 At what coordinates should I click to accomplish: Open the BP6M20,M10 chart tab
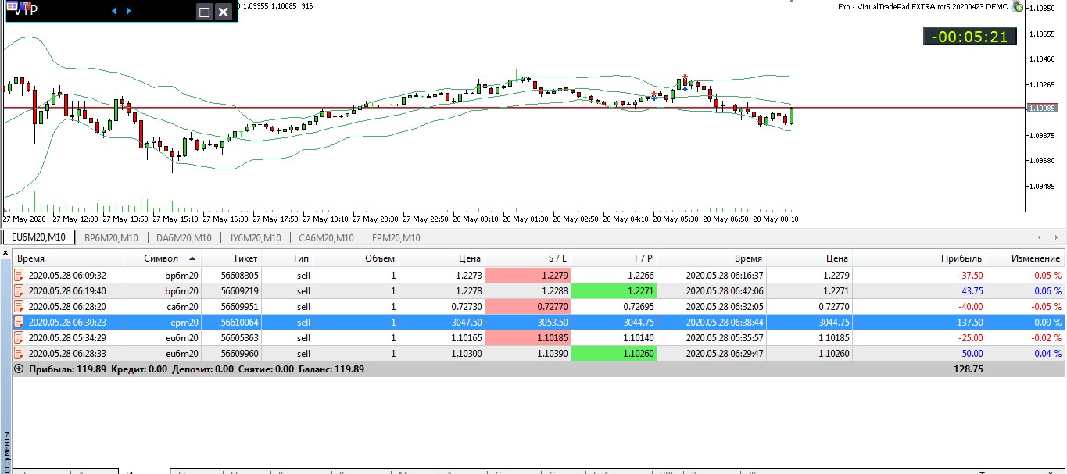[x=112, y=238]
